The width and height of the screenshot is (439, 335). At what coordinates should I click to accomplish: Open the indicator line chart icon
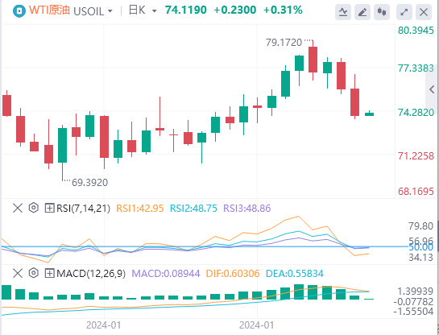pyautogui.click(x=343, y=12)
